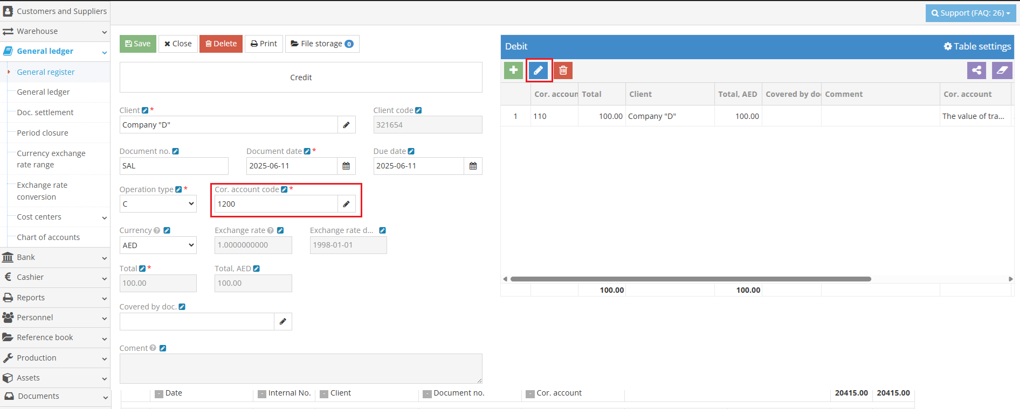
Task: Open the Document date calendar picker
Action: 346,166
